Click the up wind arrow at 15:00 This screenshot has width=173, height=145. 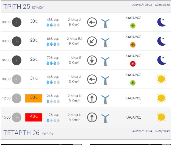[x=92, y=117]
